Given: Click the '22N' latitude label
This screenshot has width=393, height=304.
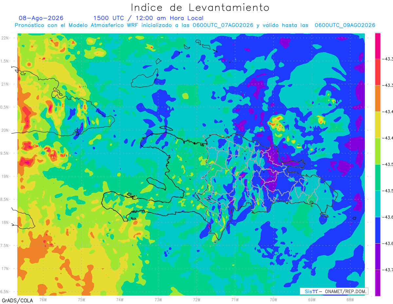Looking at the screenshot, I should (x=5, y=38).
